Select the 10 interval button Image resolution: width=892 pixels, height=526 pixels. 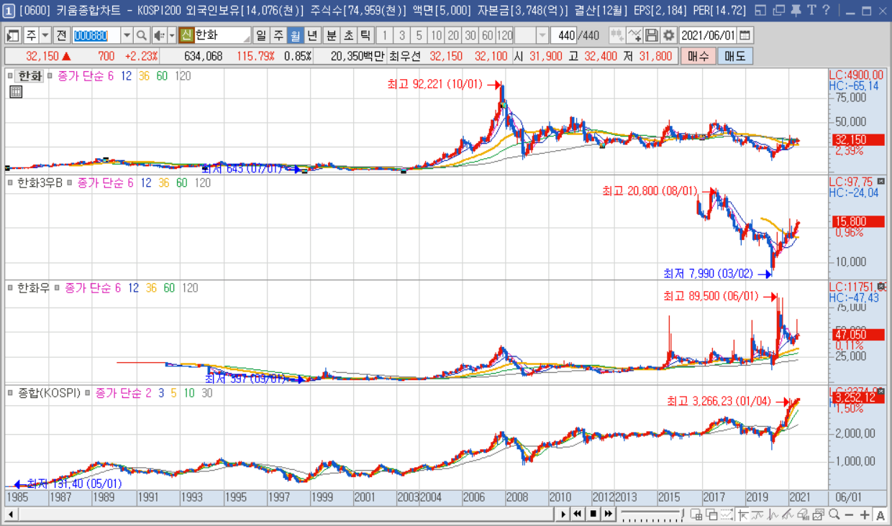click(436, 35)
